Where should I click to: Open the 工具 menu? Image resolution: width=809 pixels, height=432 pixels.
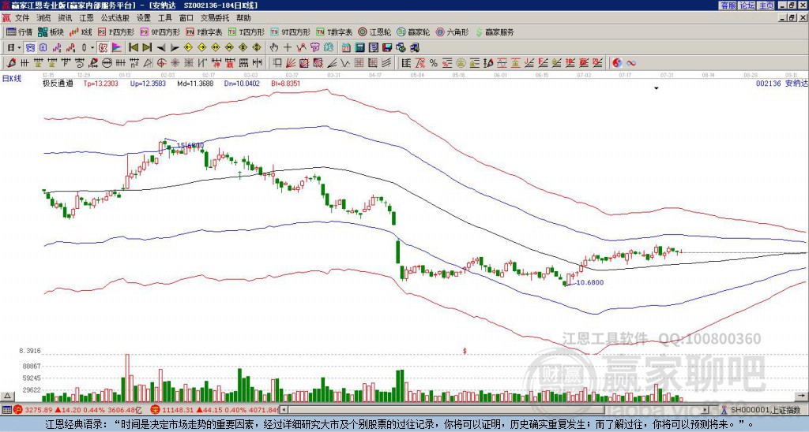tap(164, 18)
